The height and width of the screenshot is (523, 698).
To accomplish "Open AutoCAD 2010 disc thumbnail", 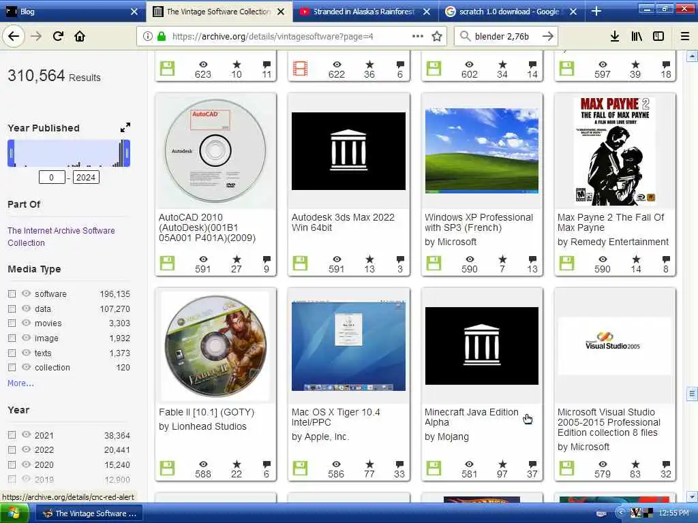I will 215,150.
